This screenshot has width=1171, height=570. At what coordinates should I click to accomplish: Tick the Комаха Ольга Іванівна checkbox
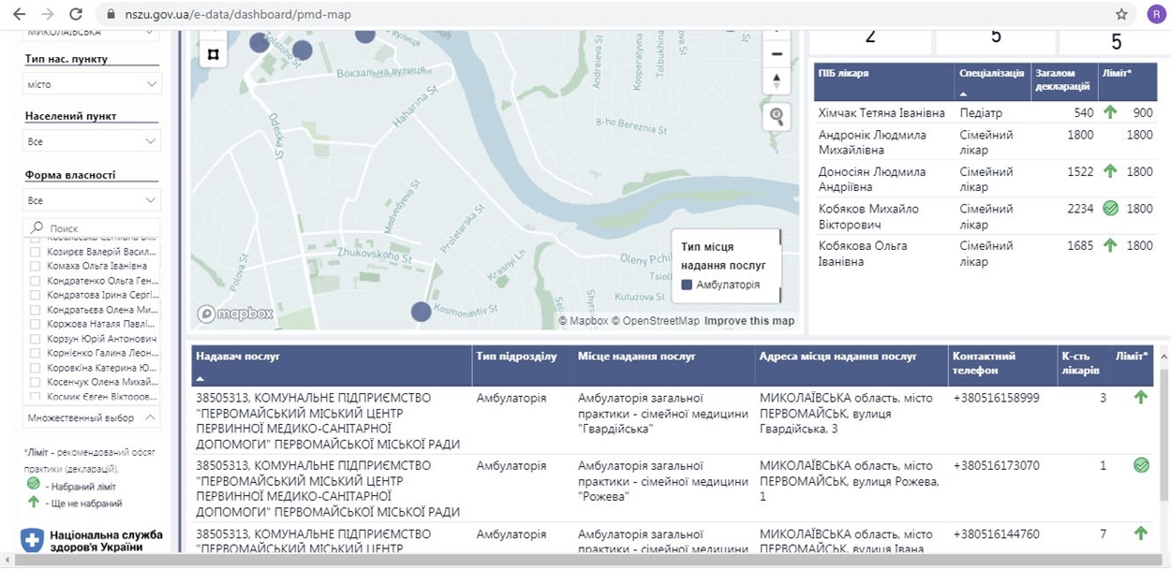pyautogui.click(x=36, y=266)
